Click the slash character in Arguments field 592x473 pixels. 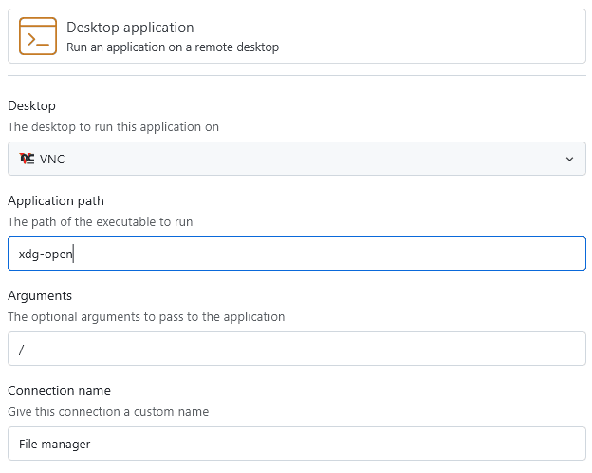pyautogui.click(x=21, y=349)
